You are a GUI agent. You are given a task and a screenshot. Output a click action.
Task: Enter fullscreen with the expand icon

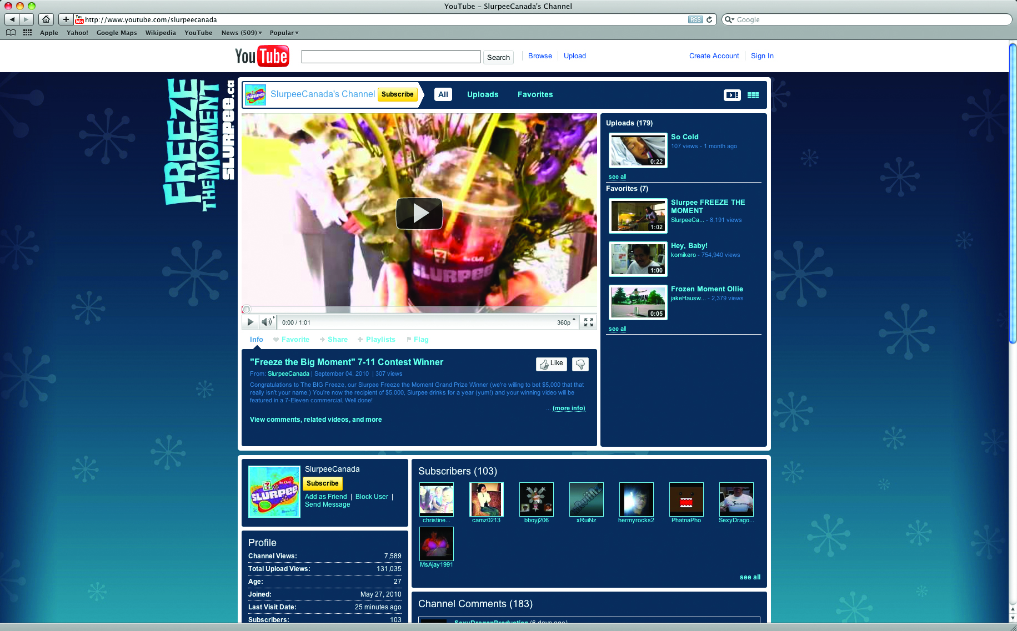(x=589, y=322)
